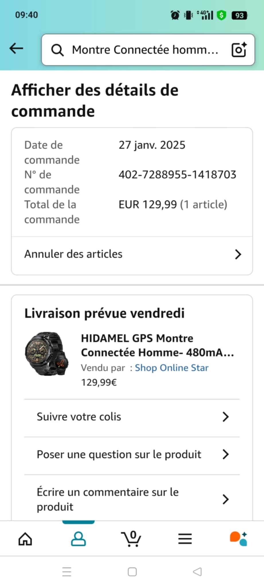Open the hamburger menu tab
This screenshot has height=588, width=264.
point(185,539)
